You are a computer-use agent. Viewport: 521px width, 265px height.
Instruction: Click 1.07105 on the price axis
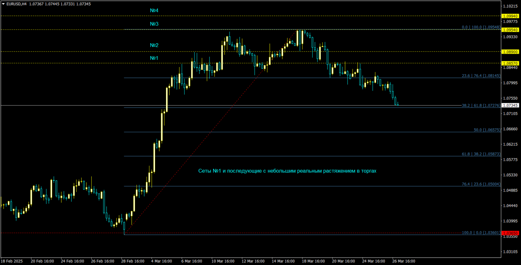click(x=510, y=114)
